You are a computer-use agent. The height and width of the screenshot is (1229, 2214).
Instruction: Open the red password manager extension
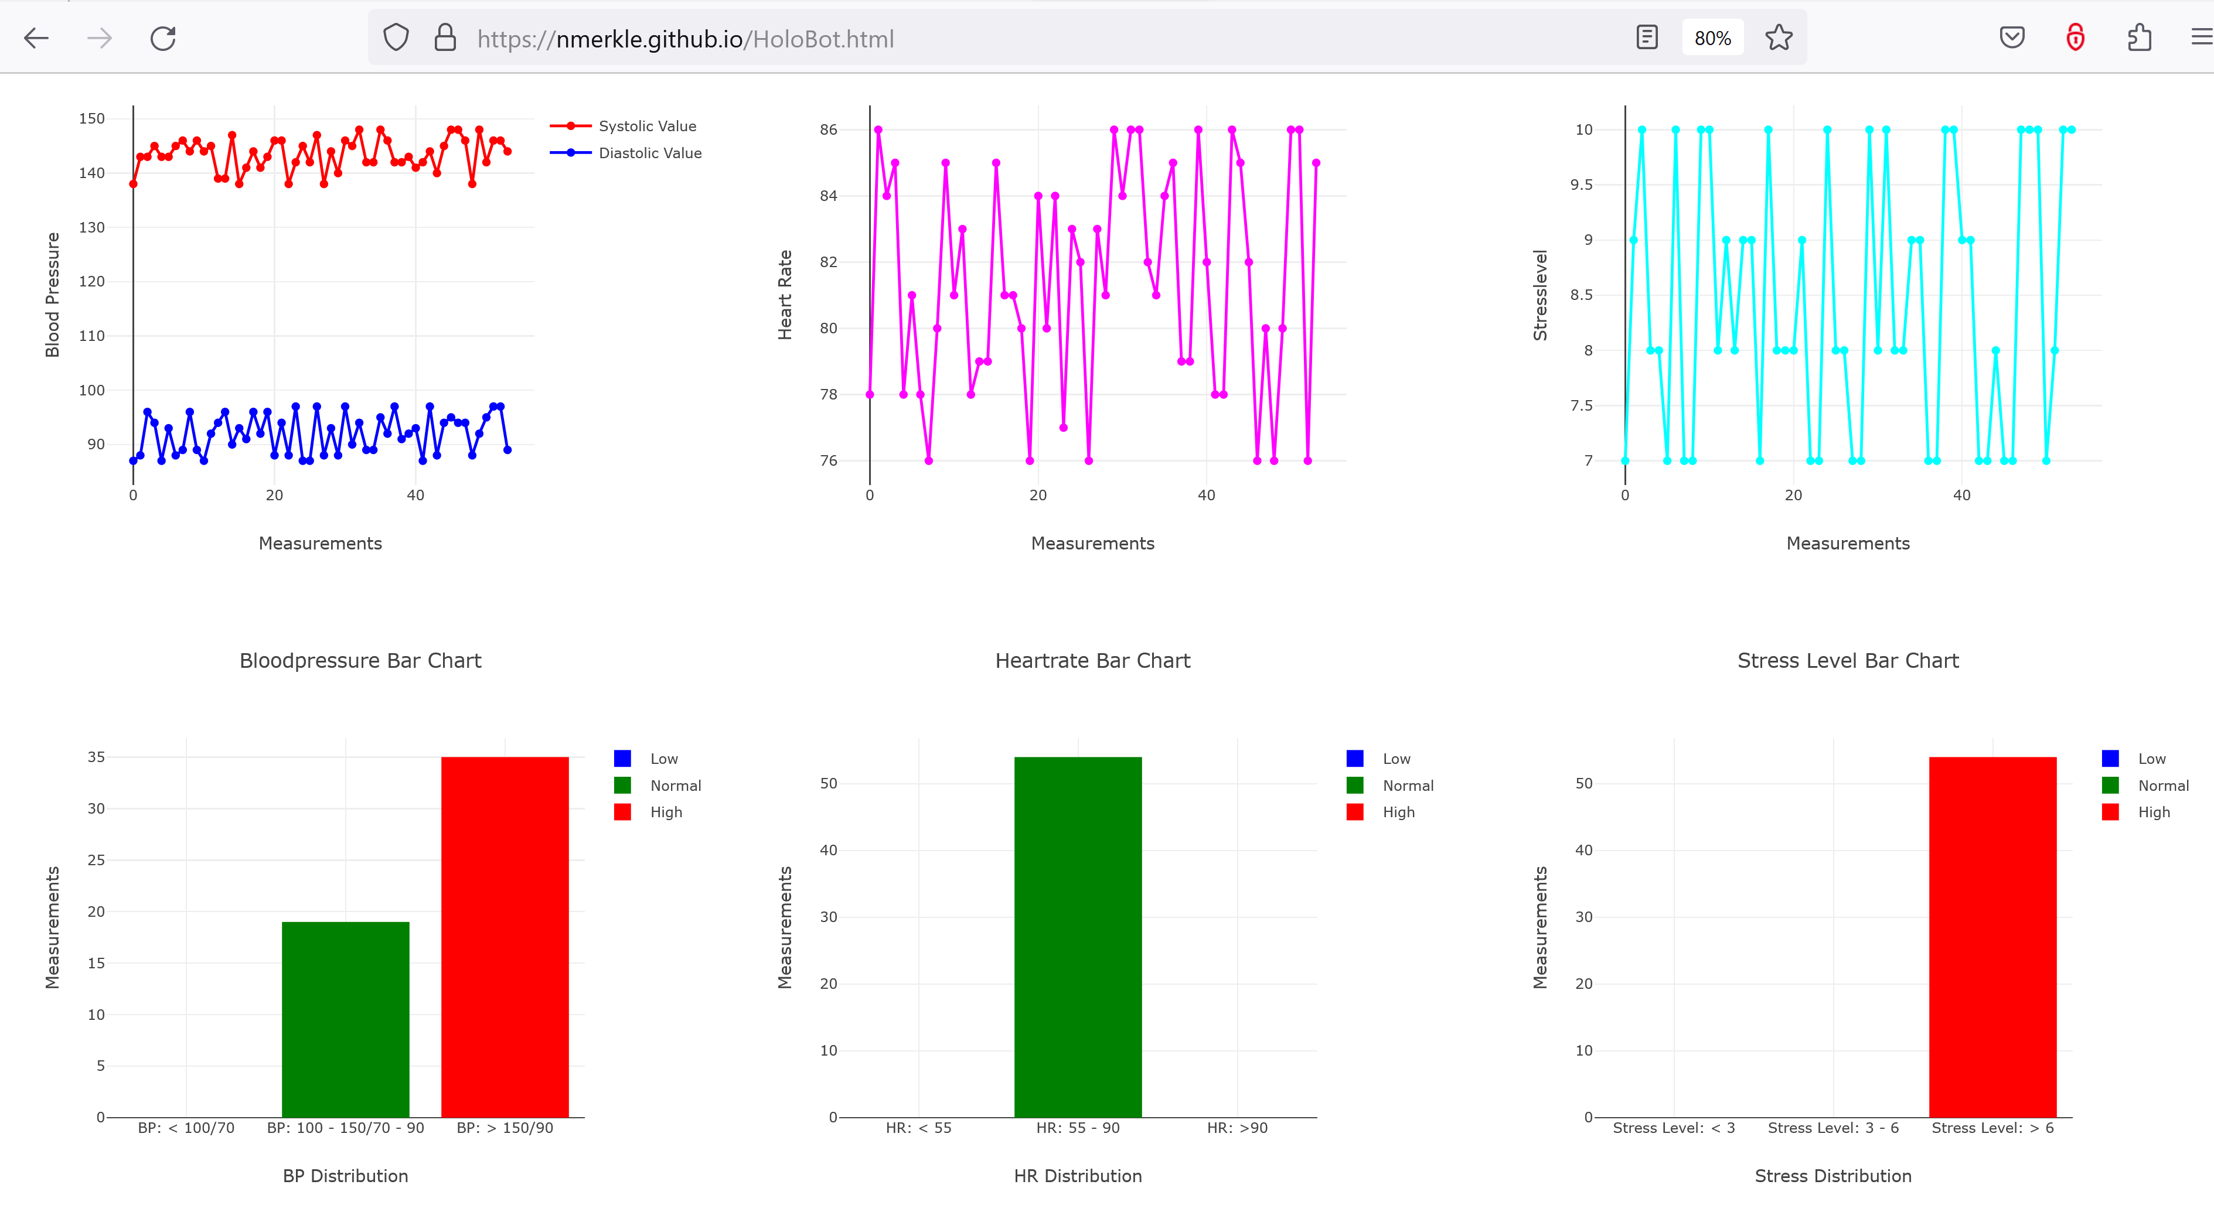coord(2076,38)
